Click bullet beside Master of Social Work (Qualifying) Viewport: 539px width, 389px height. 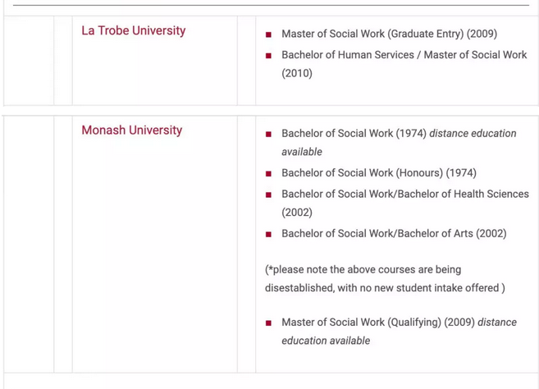click(x=268, y=323)
